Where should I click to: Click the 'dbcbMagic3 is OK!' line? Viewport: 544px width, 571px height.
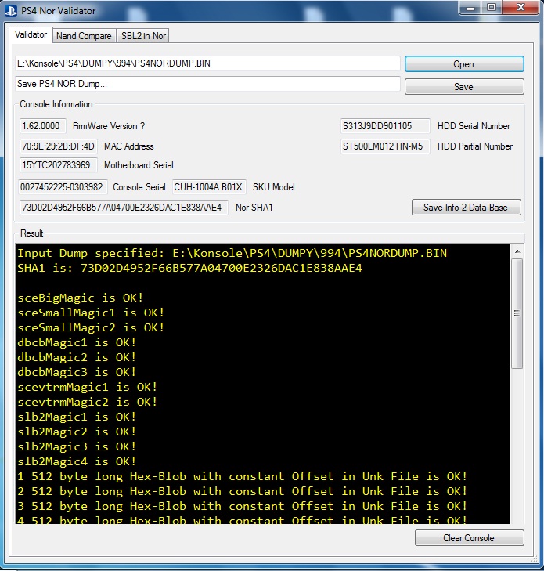77,373
